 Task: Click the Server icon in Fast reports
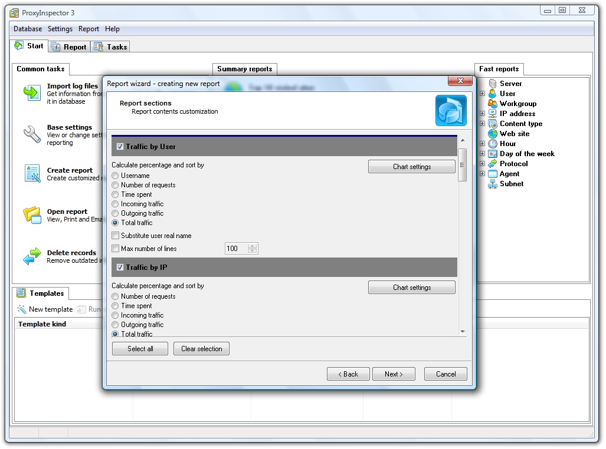tap(493, 84)
